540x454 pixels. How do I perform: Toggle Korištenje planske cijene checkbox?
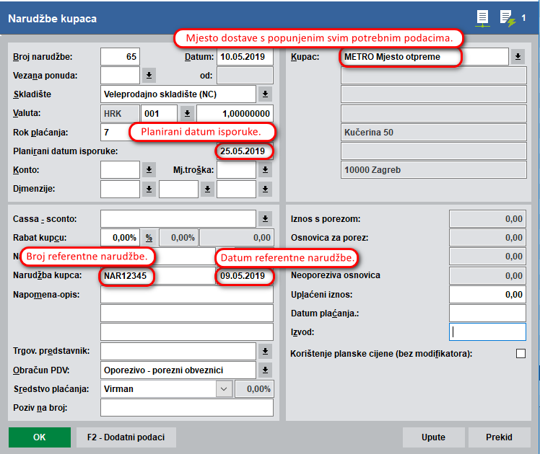[x=521, y=353]
